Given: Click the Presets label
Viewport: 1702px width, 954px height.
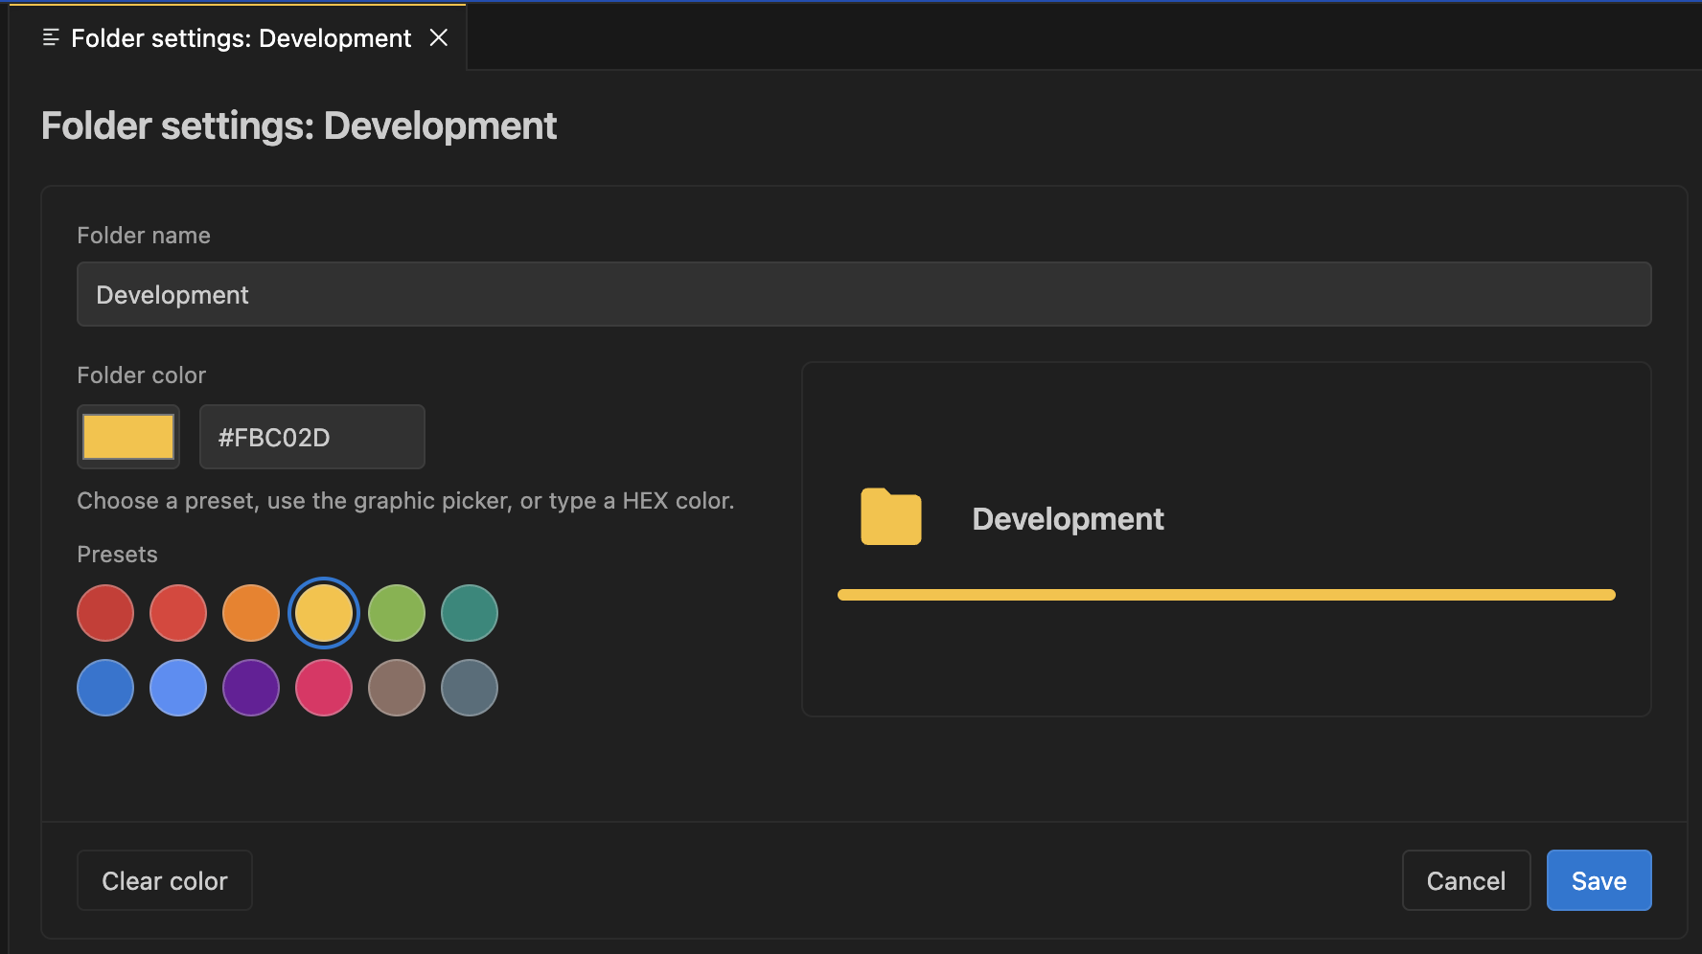Looking at the screenshot, I should (117, 555).
